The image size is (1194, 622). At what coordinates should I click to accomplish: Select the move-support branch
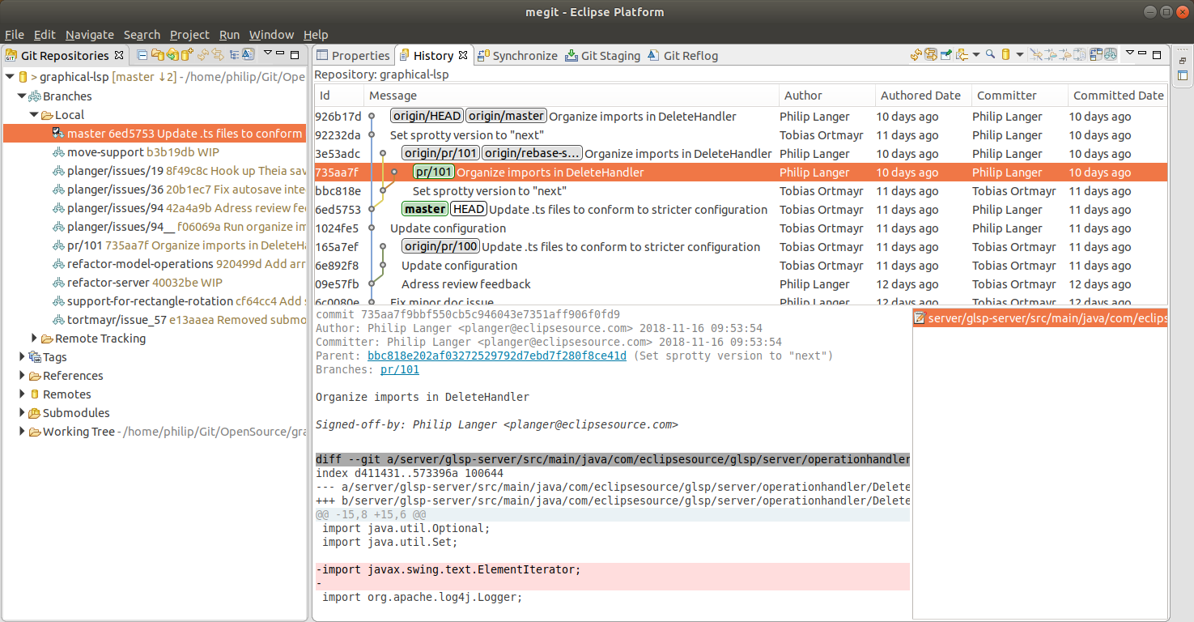(x=142, y=151)
